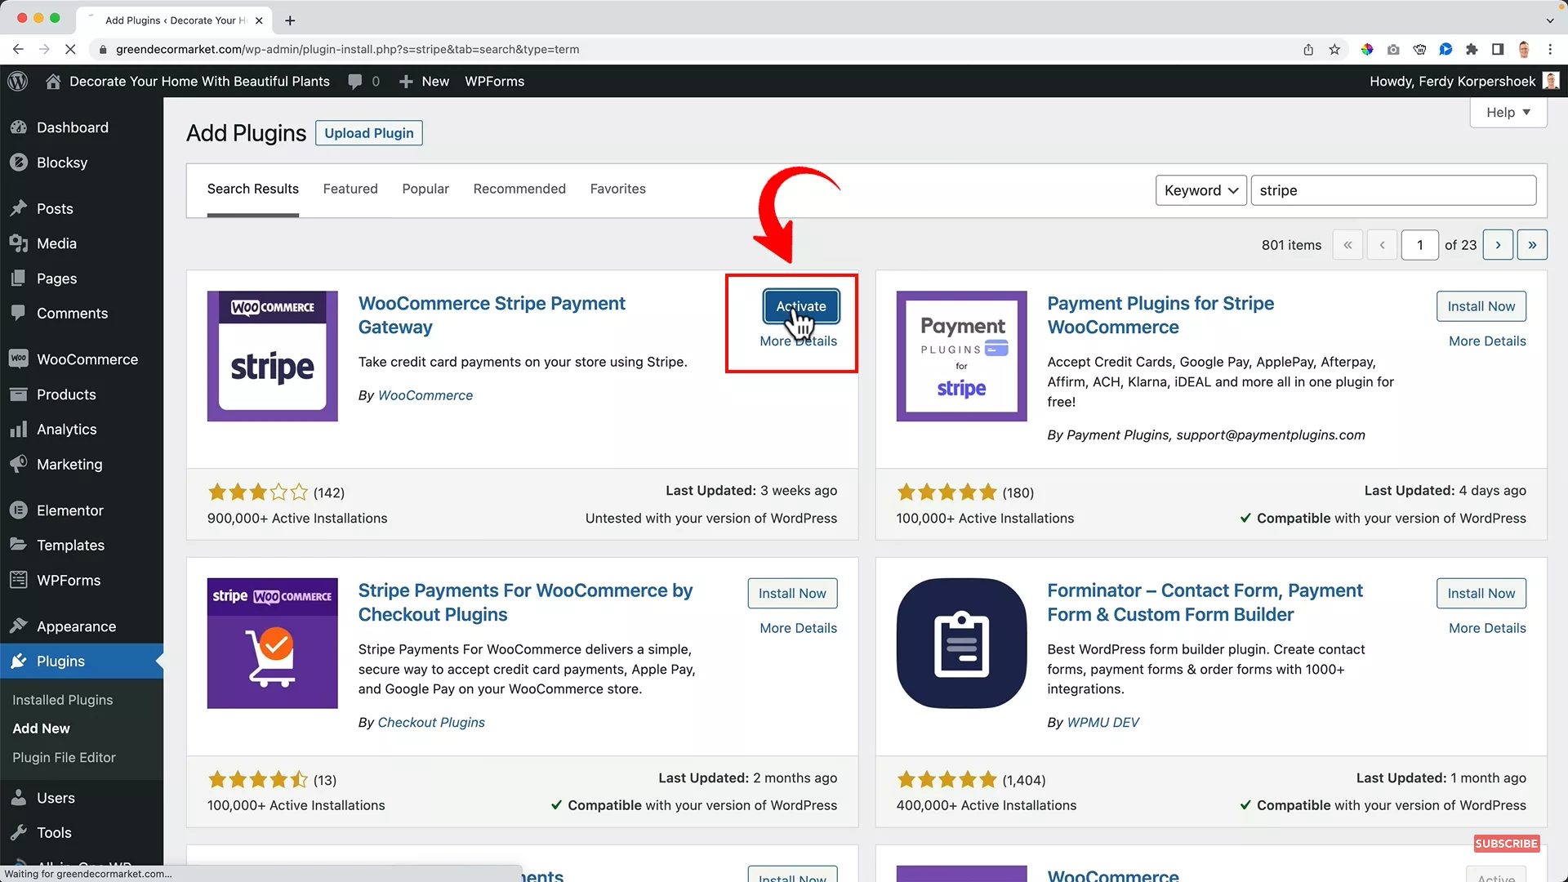Click the Upload Plugin button
The width and height of the screenshot is (1568, 882).
tap(368, 132)
